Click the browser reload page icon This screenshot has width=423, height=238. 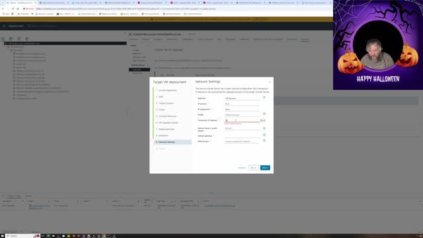[x=13, y=9]
